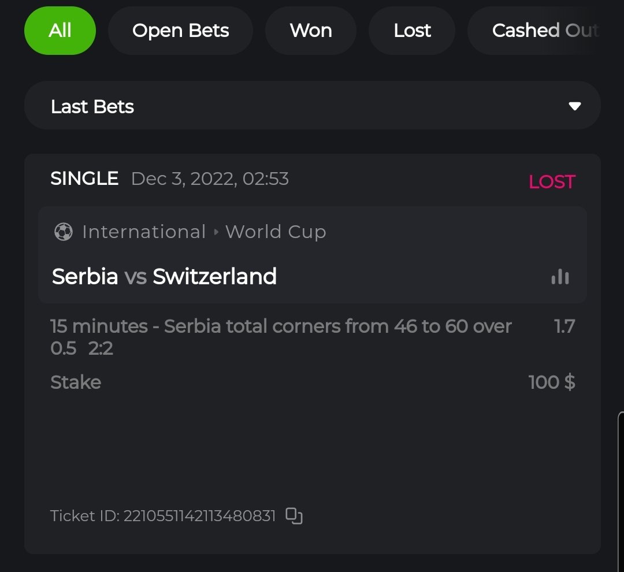Click the breadcrumb arrow before World Cup
The height and width of the screenshot is (572, 624).
pyautogui.click(x=216, y=232)
